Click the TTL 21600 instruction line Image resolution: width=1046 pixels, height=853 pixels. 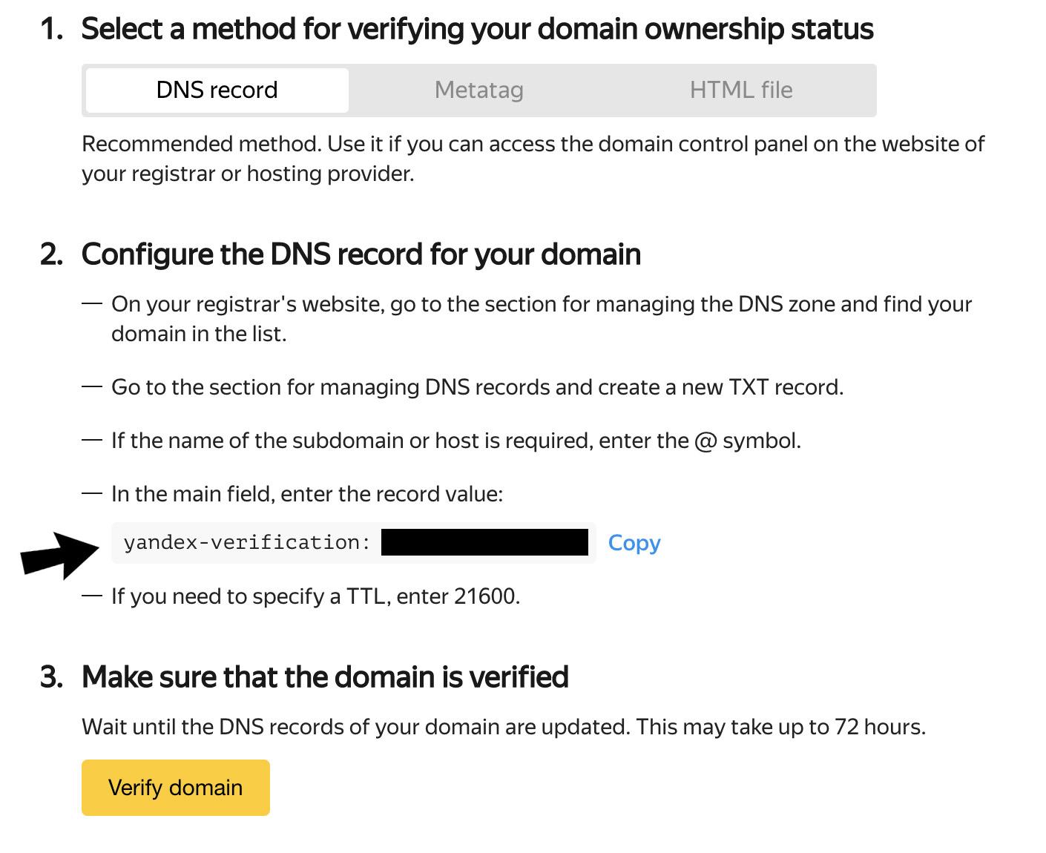[x=315, y=596]
